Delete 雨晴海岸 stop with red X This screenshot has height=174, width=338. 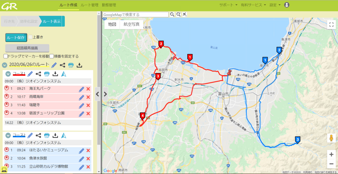[x=88, y=97]
